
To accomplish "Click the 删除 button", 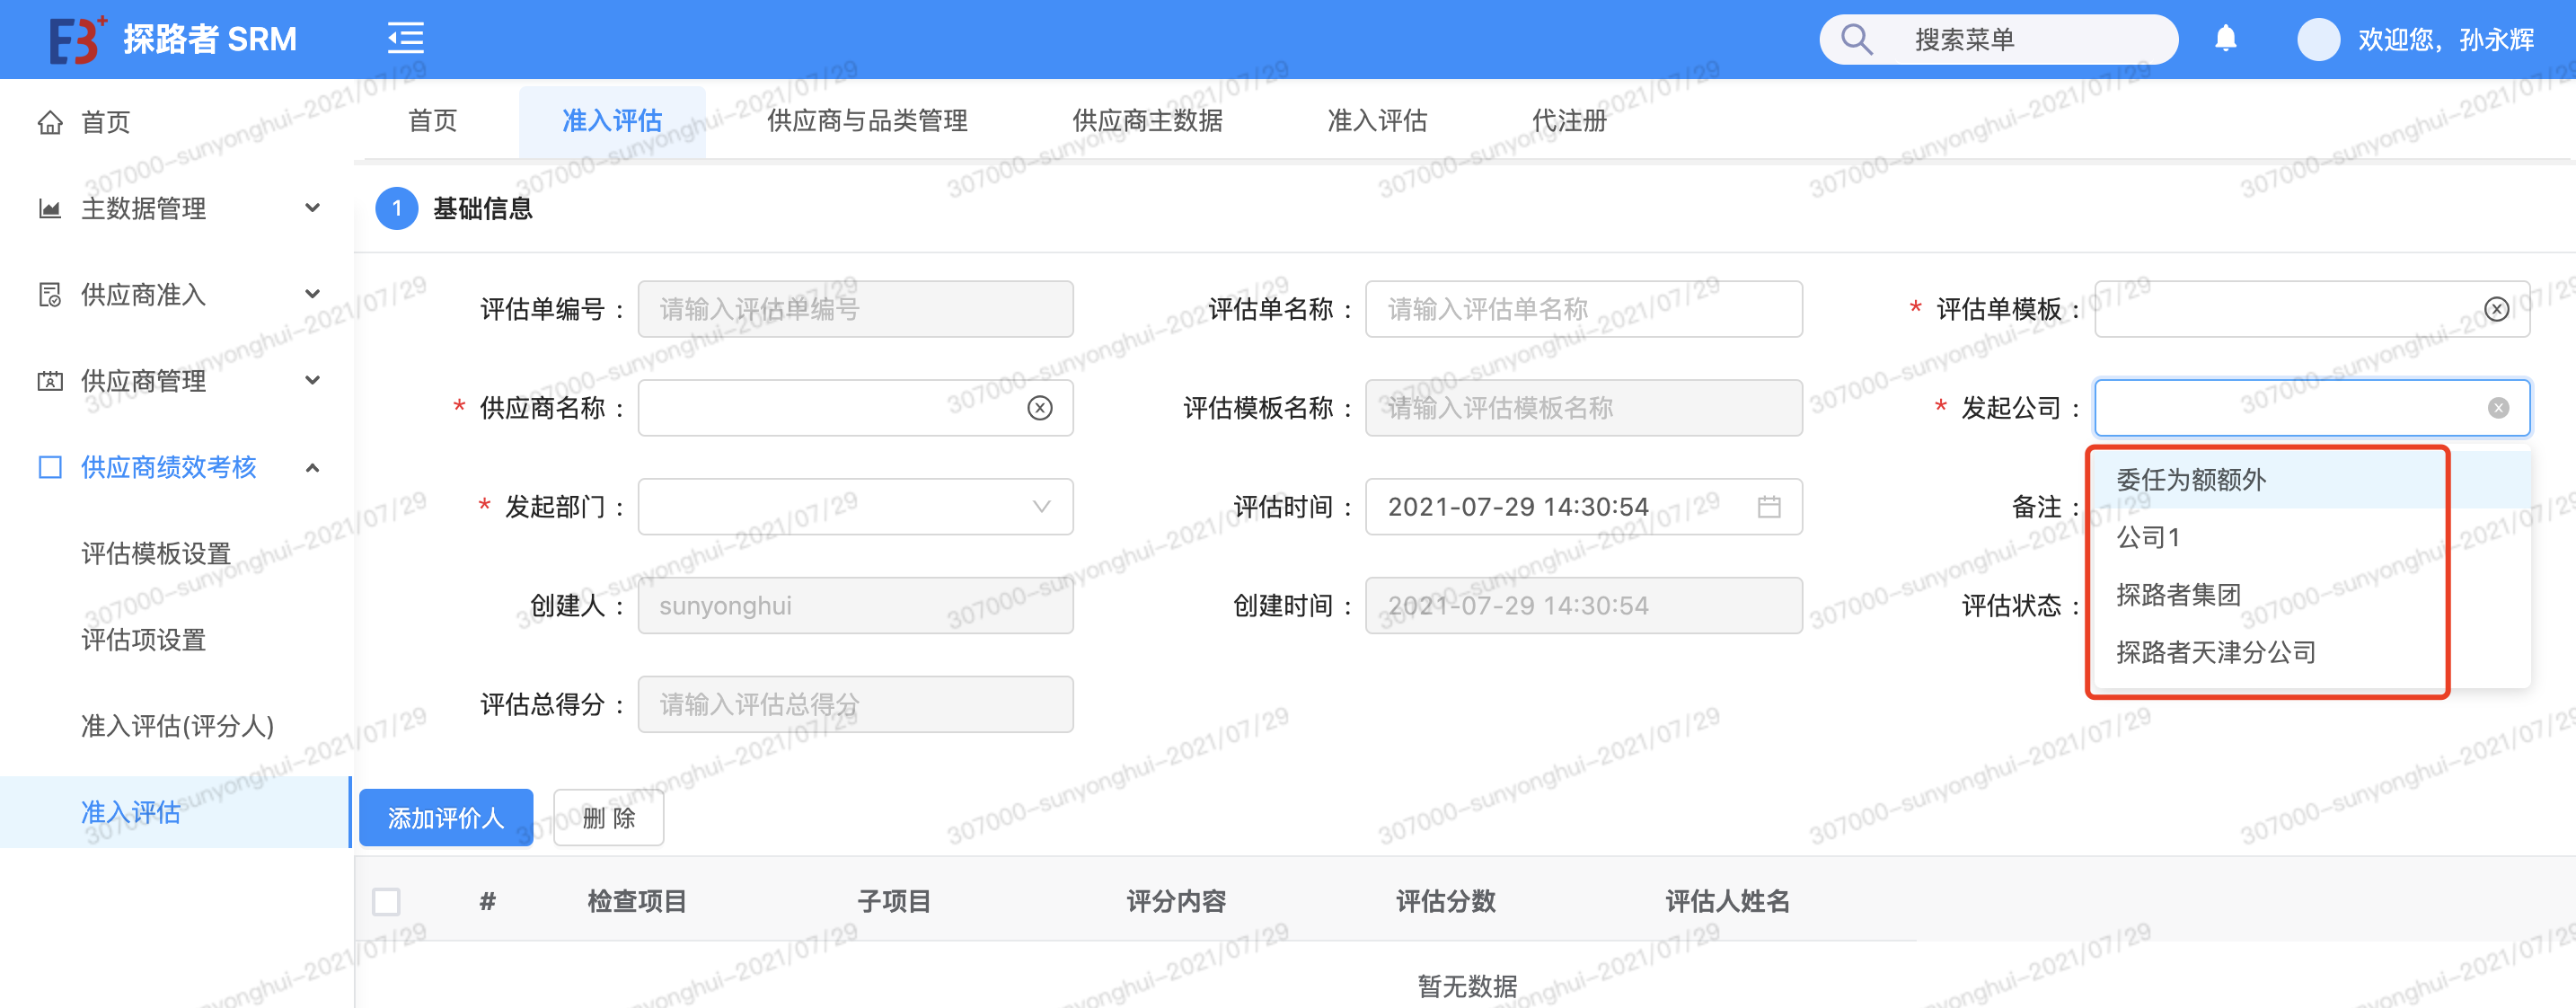I will point(608,818).
